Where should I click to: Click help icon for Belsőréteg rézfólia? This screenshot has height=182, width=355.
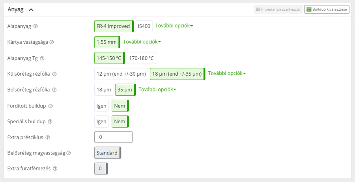[54, 90]
